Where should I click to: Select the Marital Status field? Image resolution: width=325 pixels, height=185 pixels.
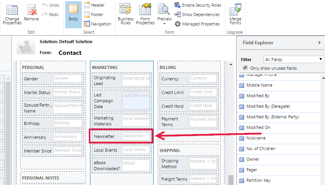(x=53, y=92)
